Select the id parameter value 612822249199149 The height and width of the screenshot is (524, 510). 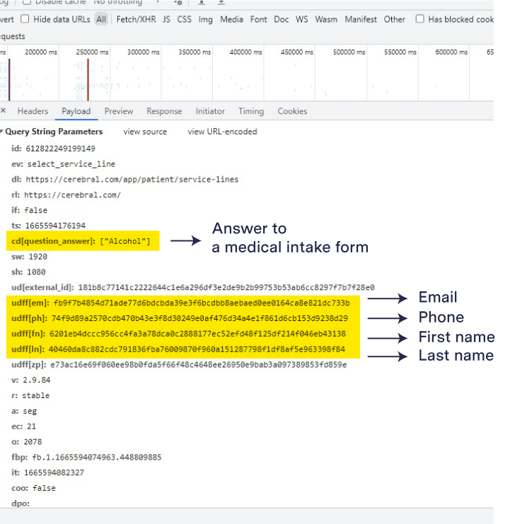(x=61, y=149)
